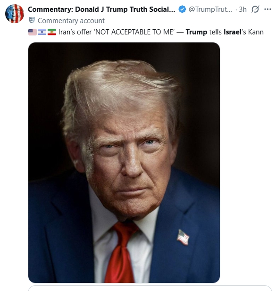
Task: Click the bold word Israel in post
Action: coord(233,32)
